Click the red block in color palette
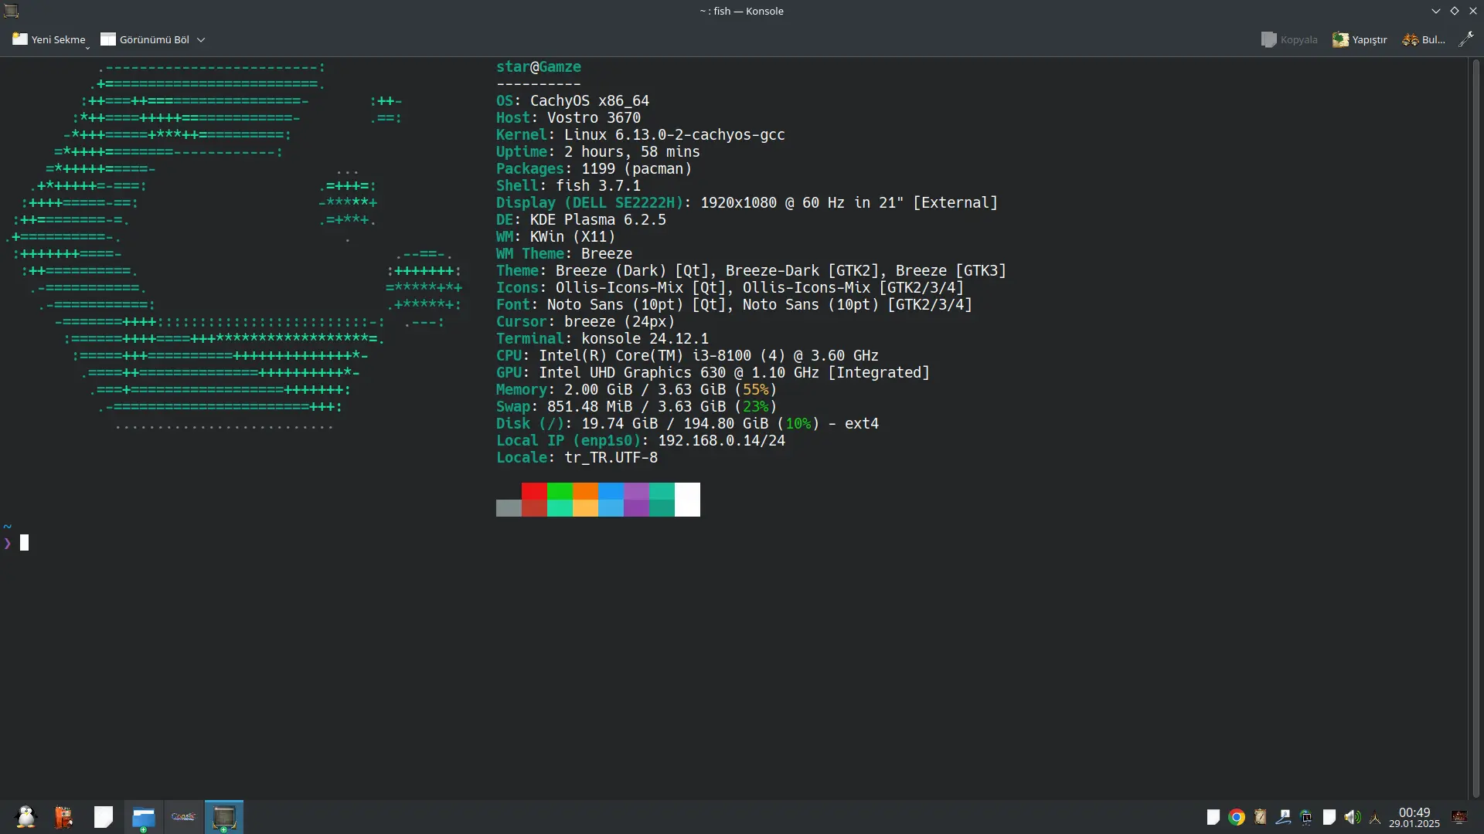1484x834 pixels. coord(534,491)
